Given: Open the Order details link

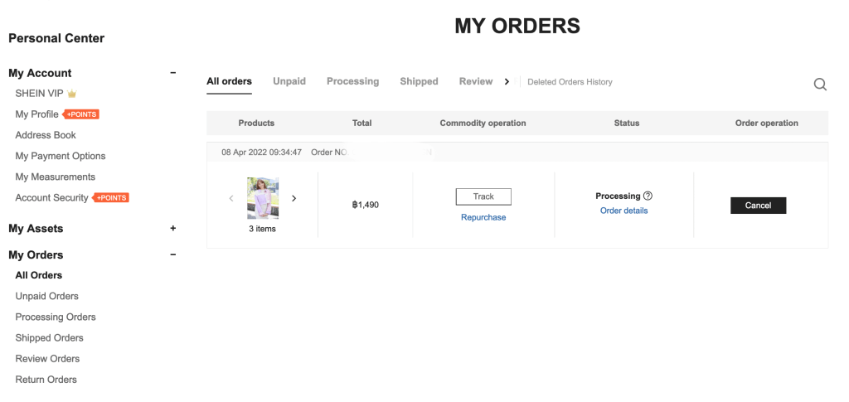Looking at the screenshot, I should 623,211.
